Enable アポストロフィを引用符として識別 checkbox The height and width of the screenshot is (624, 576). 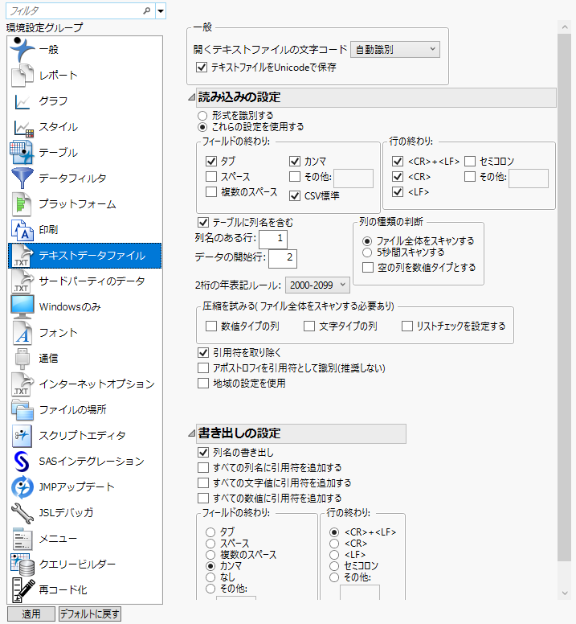(203, 367)
